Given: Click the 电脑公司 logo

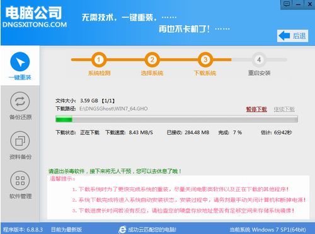Looking at the screenshot, I should (x=33, y=13).
